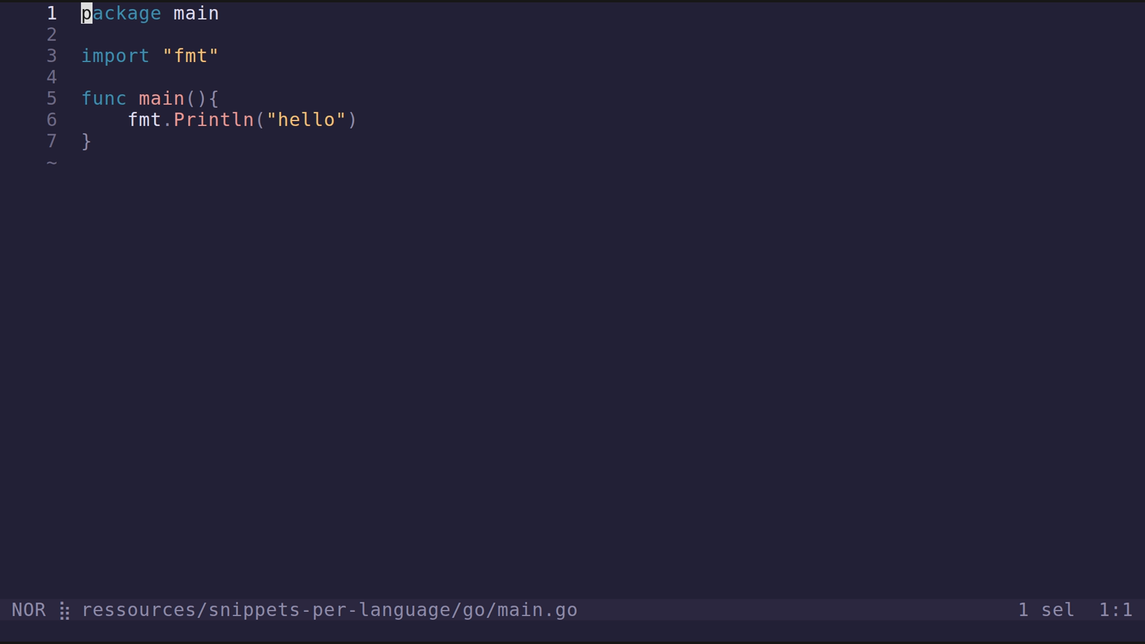Place cursor on the Println method call
Viewport: 1145px width, 644px height.
pos(213,120)
